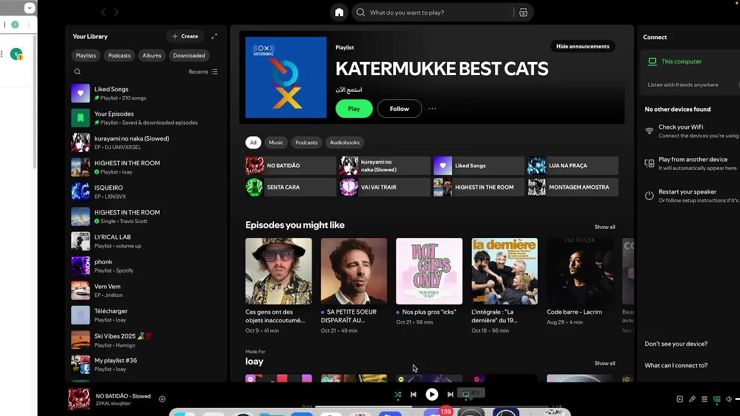Open the Chrome tab list chevron
The image size is (740, 416).
[29, 8]
